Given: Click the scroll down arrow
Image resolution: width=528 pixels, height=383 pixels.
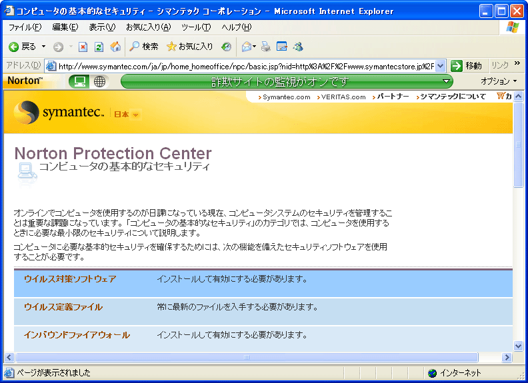Looking at the screenshot, I should [x=518, y=346].
